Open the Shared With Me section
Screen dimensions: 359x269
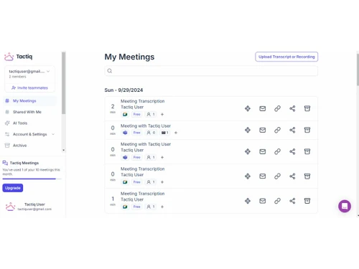pyautogui.click(x=27, y=112)
